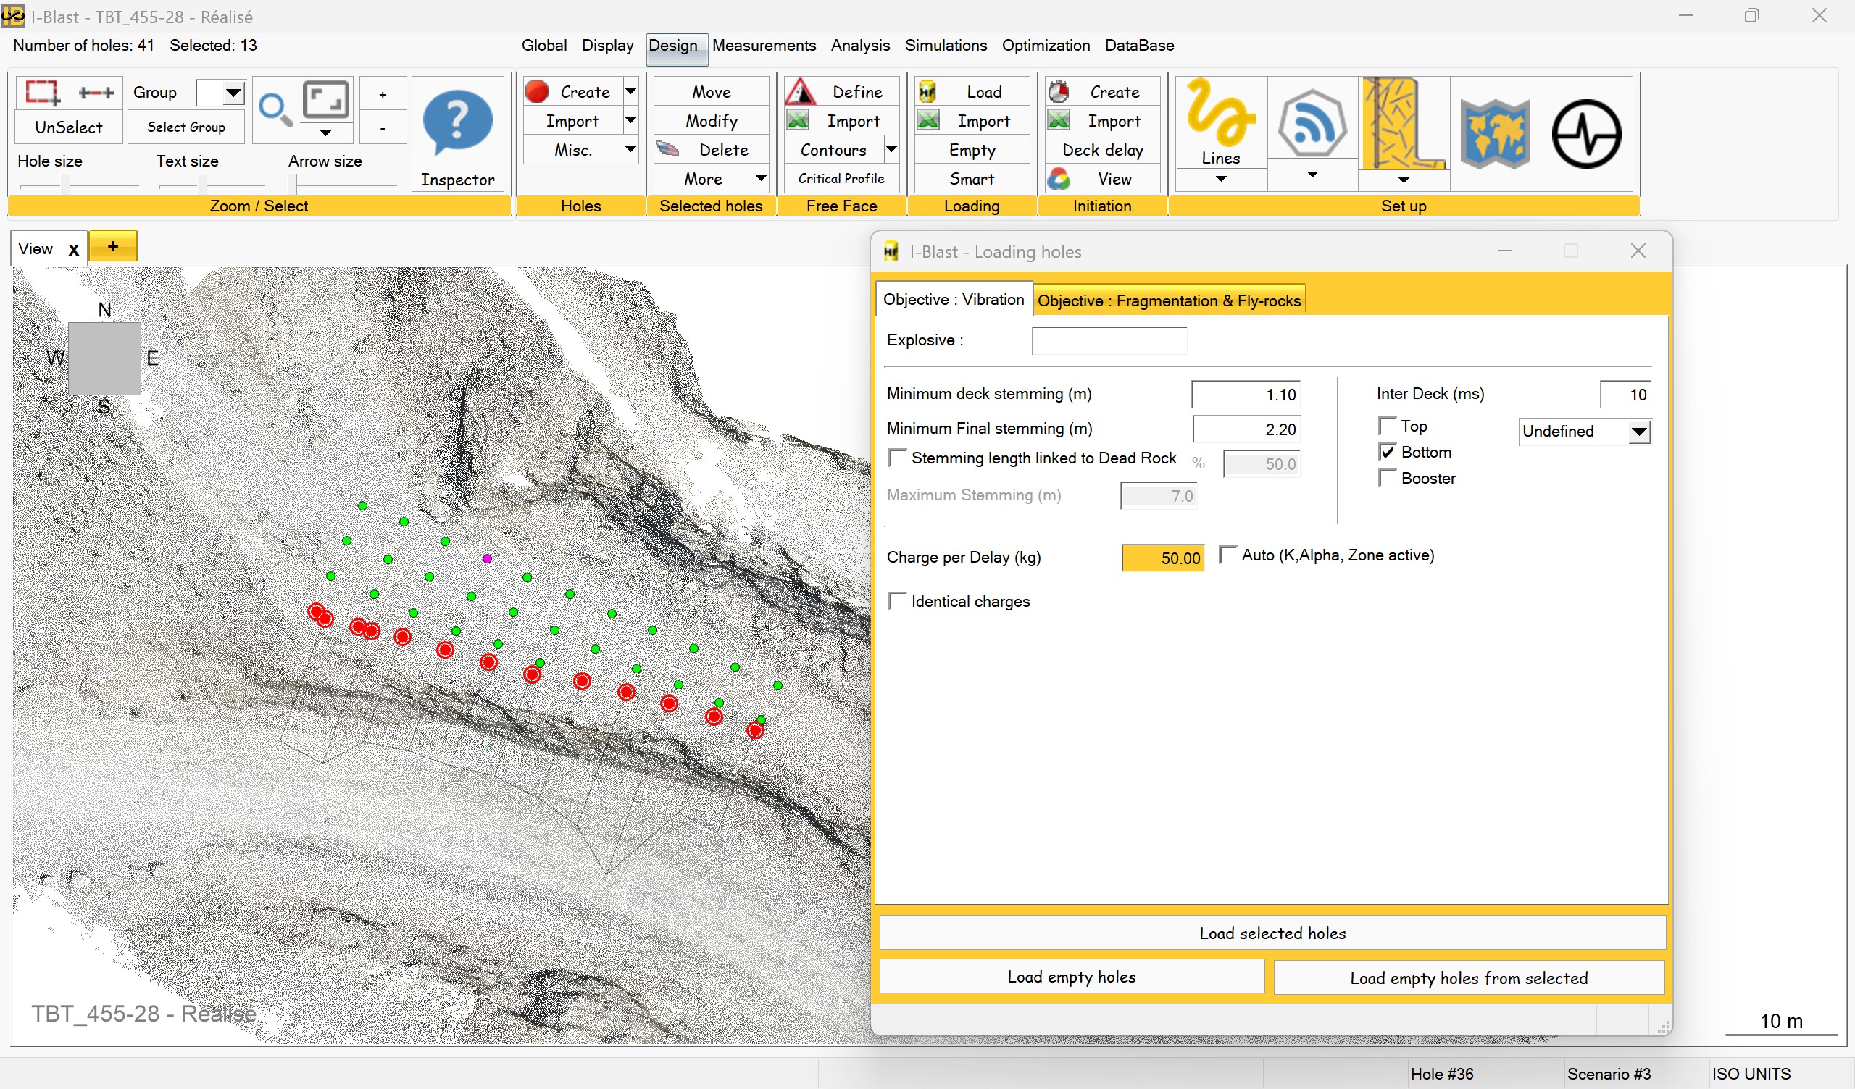
Task: Click the fit-to-window zoom icon
Action: [326, 99]
